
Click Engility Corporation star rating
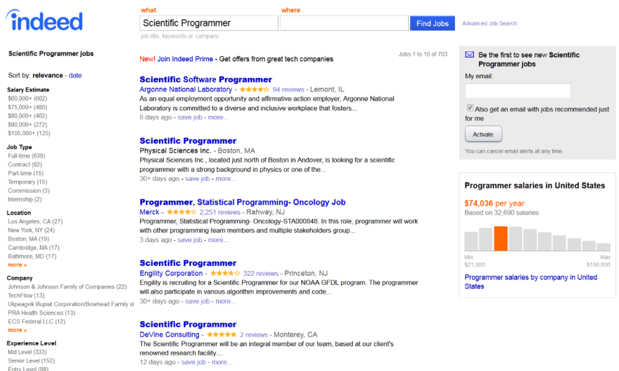pyautogui.click(x=225, y=273)
